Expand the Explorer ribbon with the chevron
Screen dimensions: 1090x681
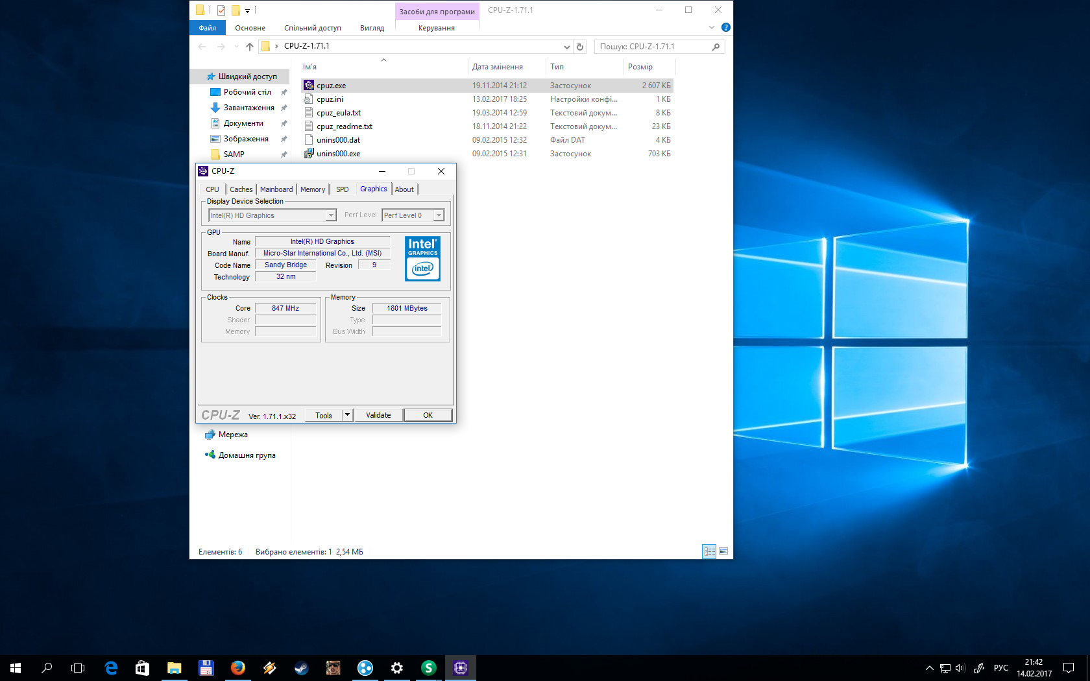pos(712,27)
